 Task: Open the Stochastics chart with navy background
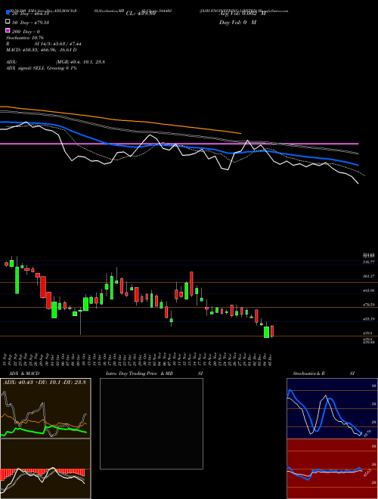click(332, 408)
